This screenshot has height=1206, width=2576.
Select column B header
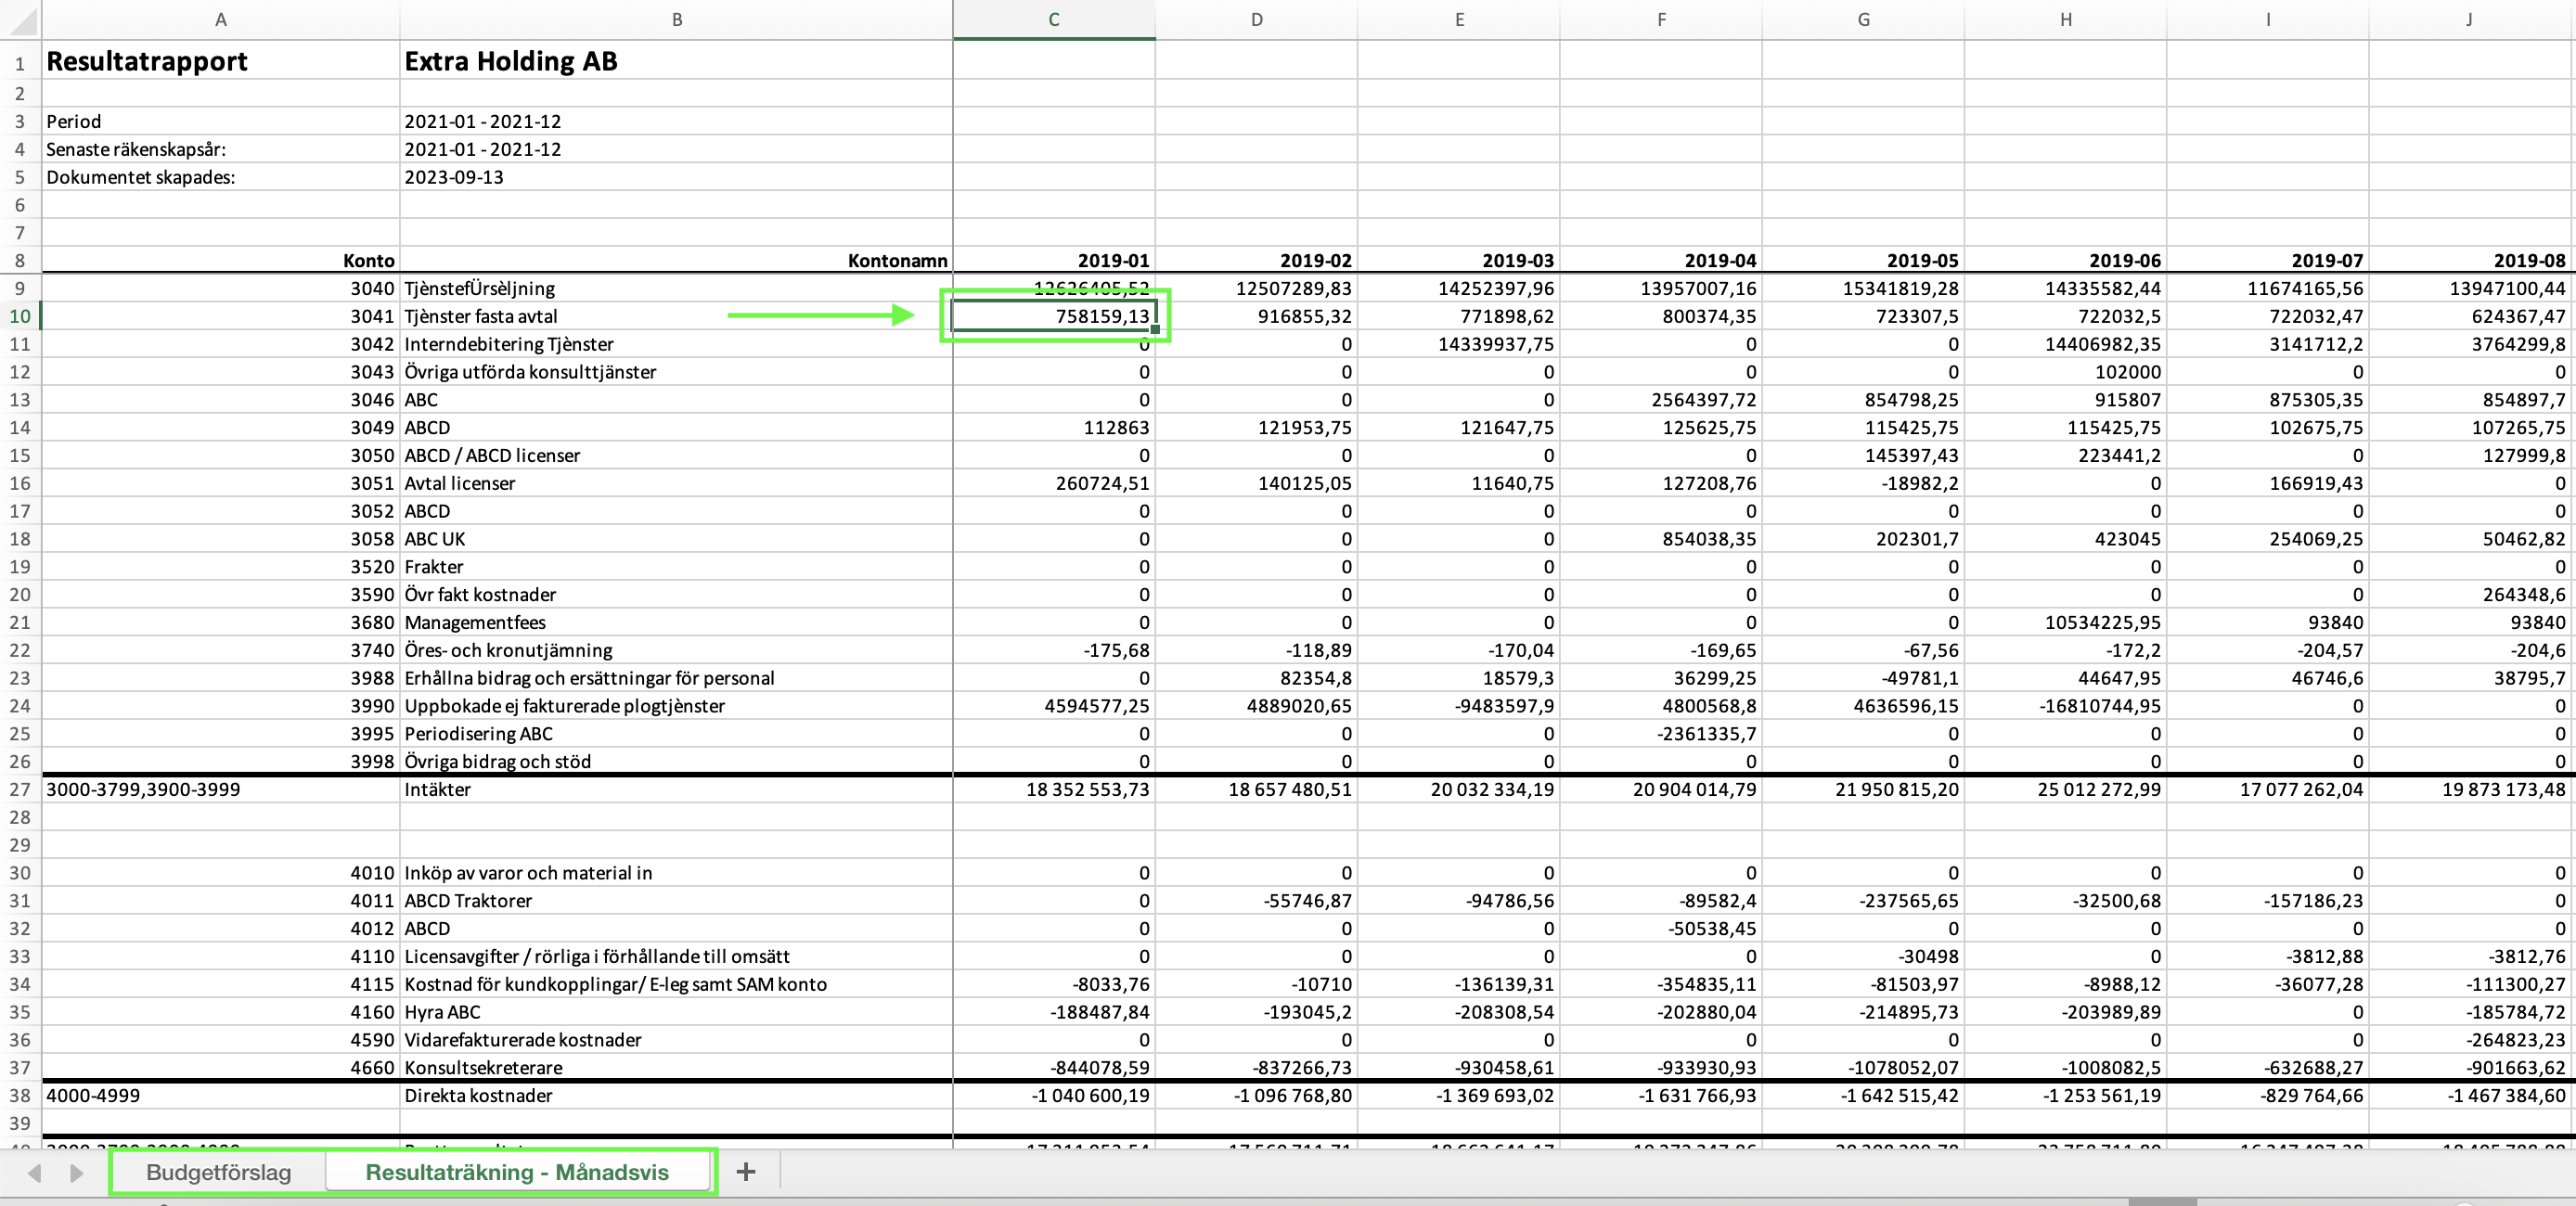[677, 19]
